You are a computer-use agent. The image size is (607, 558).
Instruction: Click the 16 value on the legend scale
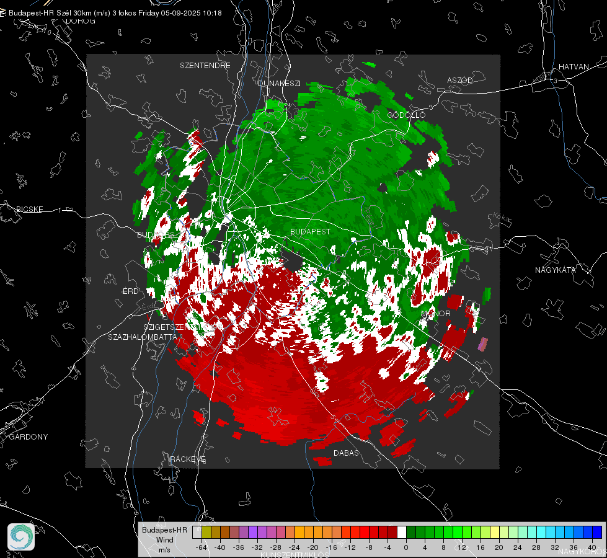pos(481,547)
